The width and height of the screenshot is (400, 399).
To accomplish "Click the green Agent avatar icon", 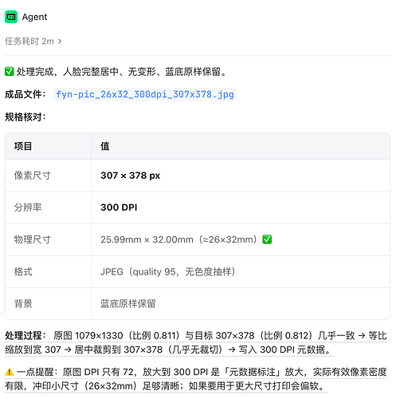I will (11, 17).
